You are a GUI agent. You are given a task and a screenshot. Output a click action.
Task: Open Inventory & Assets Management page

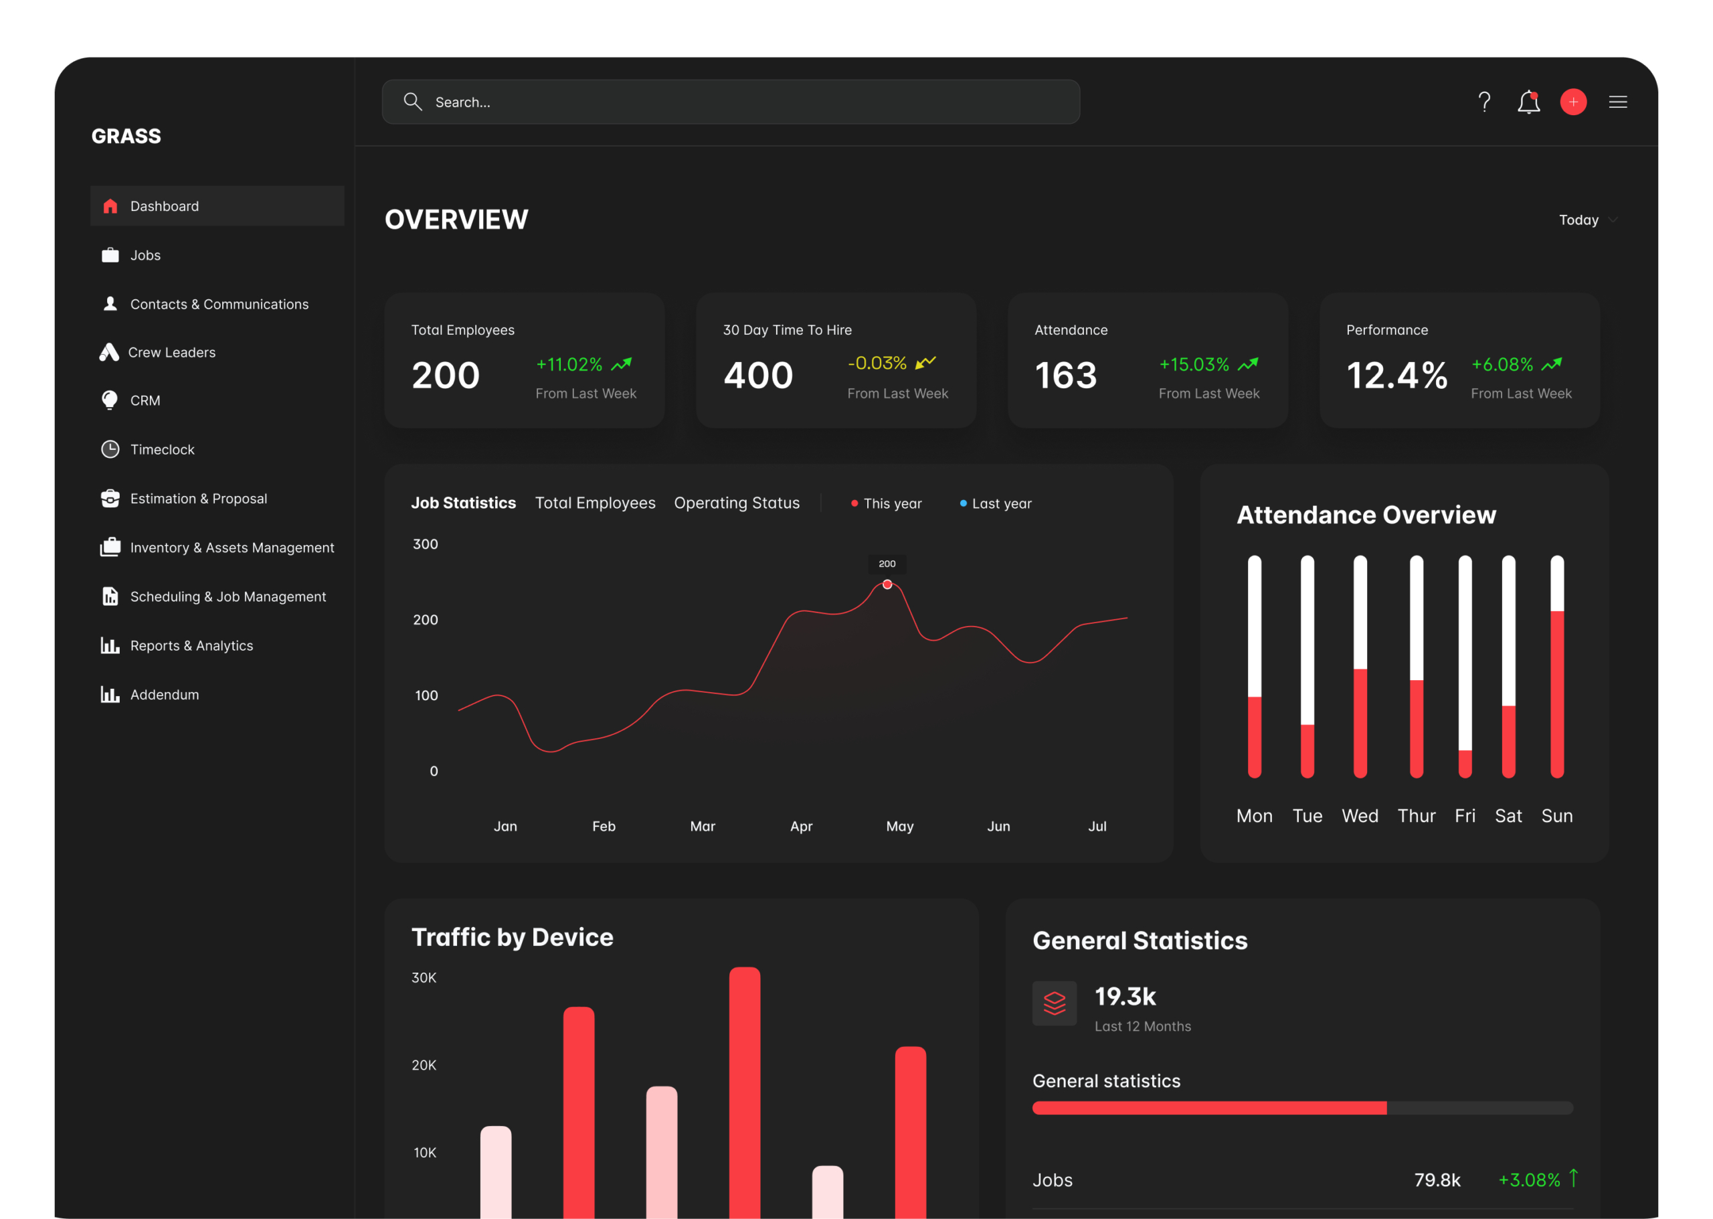(x=232, y=548)
